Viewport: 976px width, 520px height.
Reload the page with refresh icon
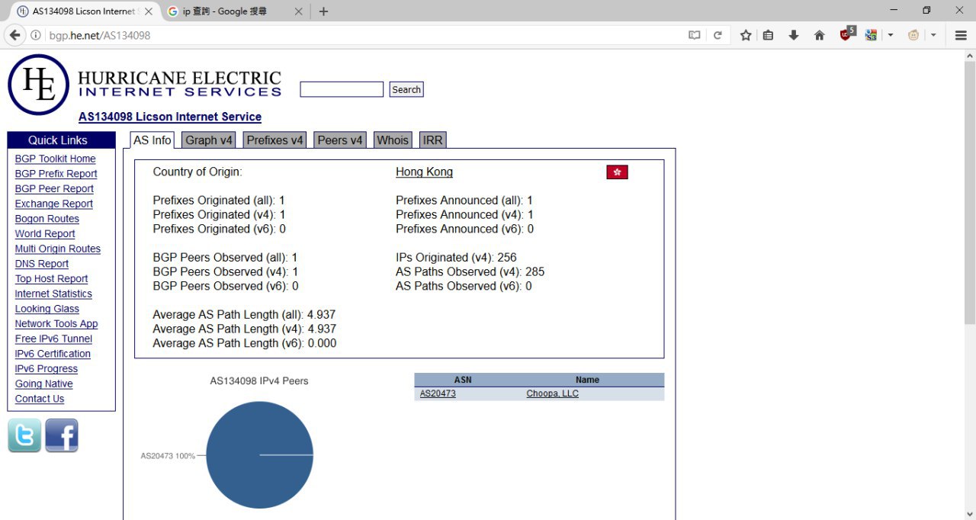pyautogui.click(x=718, y=35)
